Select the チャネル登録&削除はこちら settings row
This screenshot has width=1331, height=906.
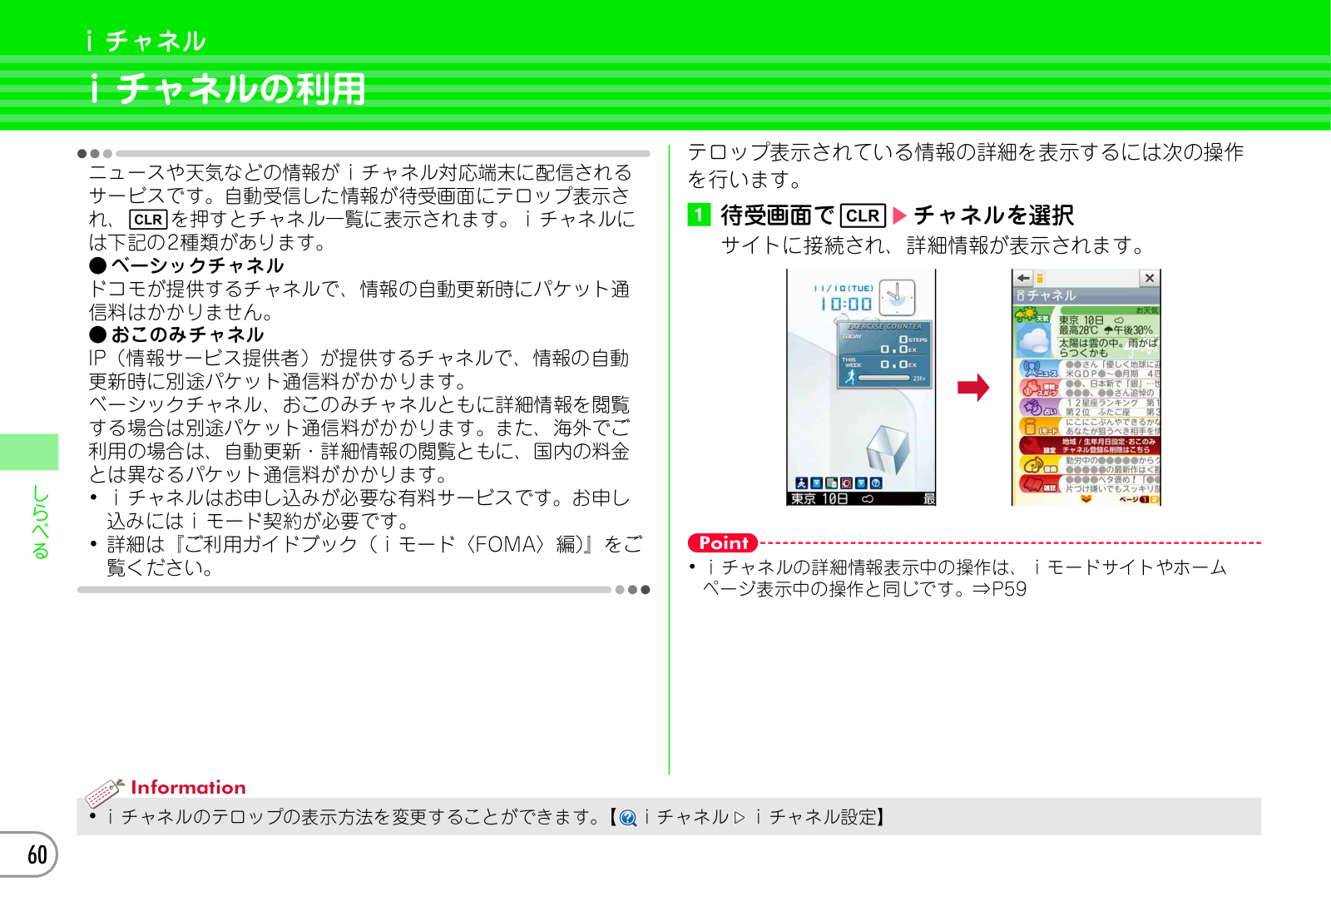coord(1106,450)
